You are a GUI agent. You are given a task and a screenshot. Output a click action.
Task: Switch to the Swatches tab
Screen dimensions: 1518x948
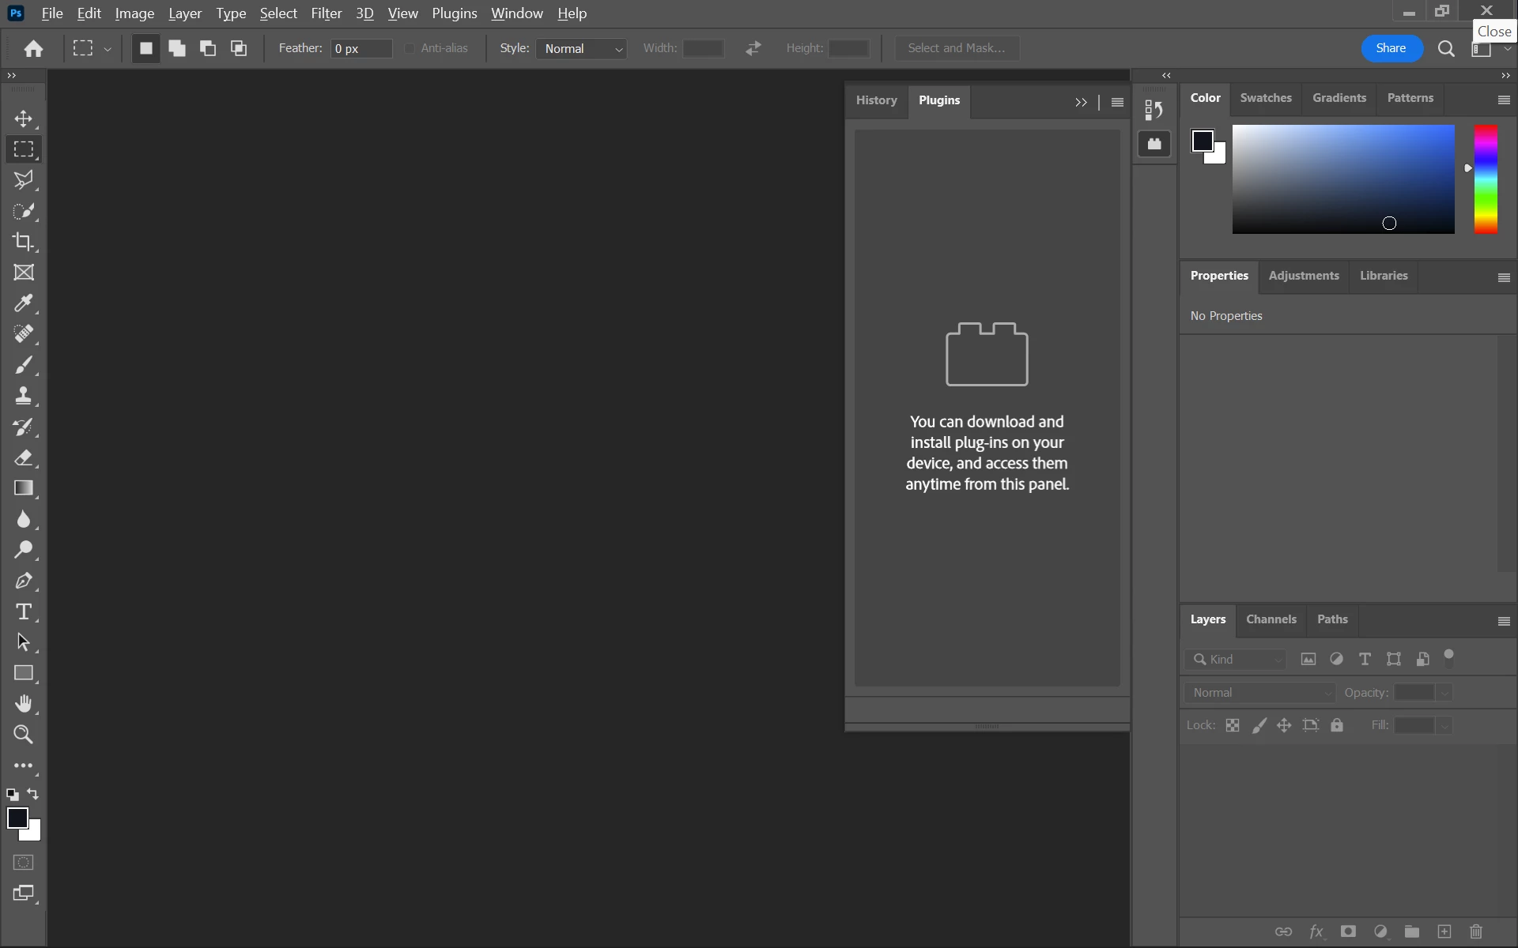1265,98
